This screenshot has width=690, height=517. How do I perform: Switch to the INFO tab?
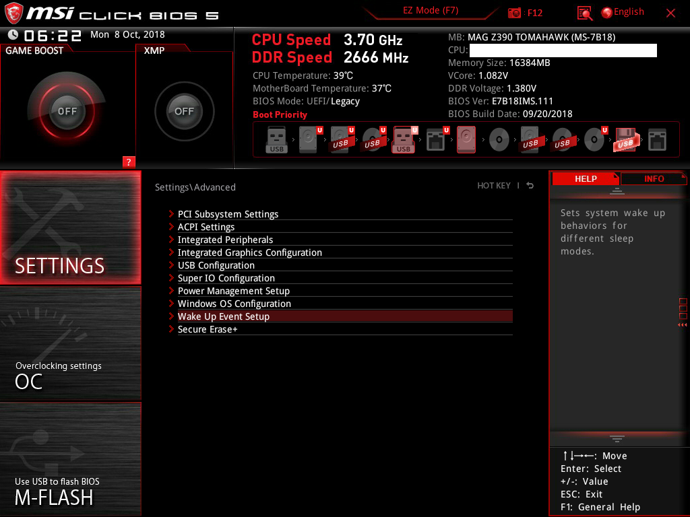coord(654,178)
